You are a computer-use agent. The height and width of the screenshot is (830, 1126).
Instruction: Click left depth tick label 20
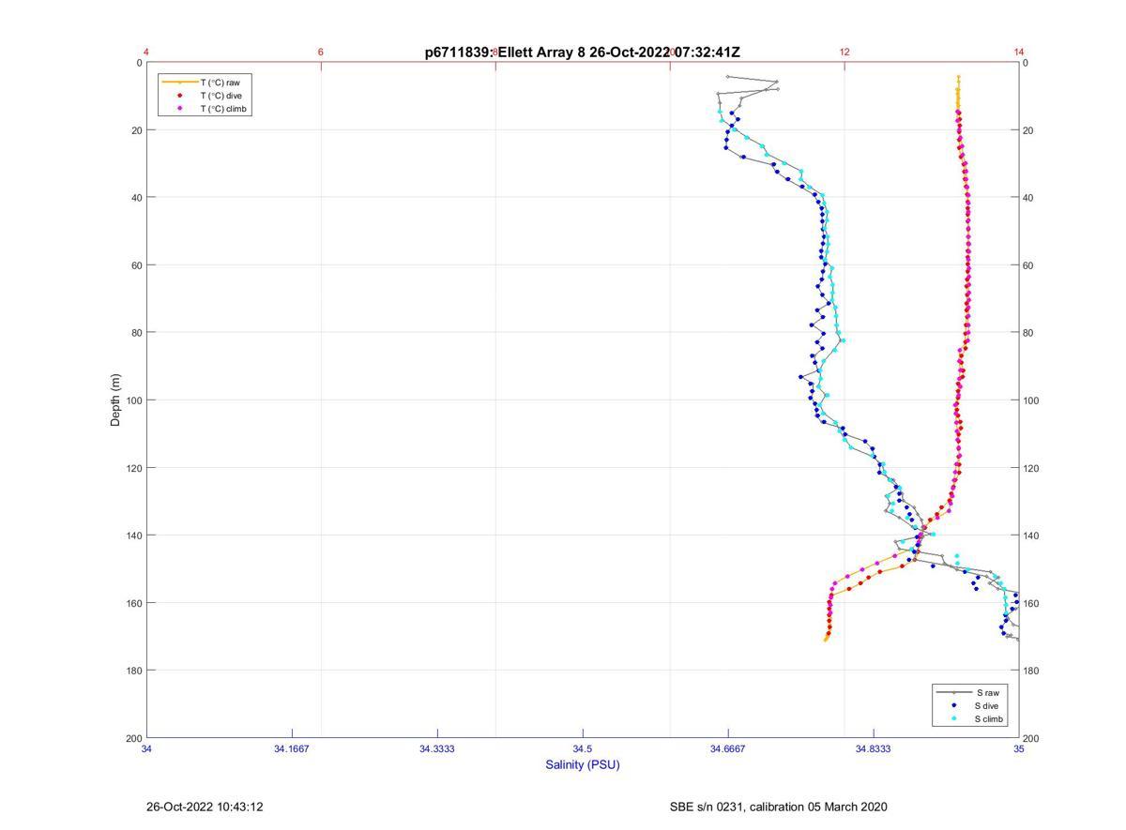137,130
